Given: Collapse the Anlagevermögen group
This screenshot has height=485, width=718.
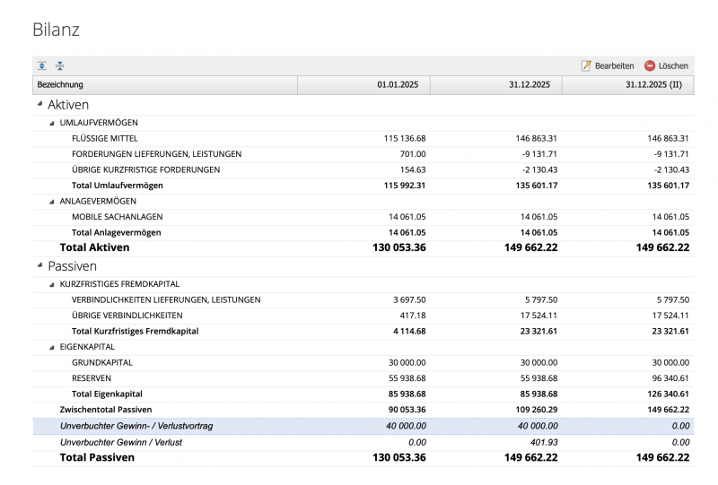Looking at the screenshot, I should tap(52, 202).
